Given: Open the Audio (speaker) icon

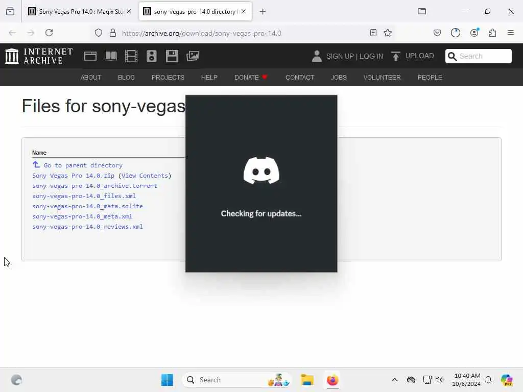Looking at the screenshot, I should pos(151,56).
